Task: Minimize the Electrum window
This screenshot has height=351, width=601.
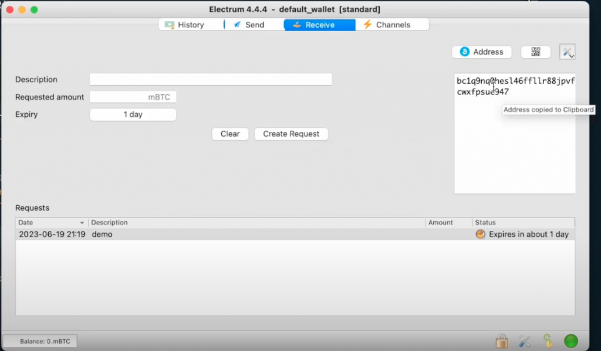Action: click(x=22, y=9)
